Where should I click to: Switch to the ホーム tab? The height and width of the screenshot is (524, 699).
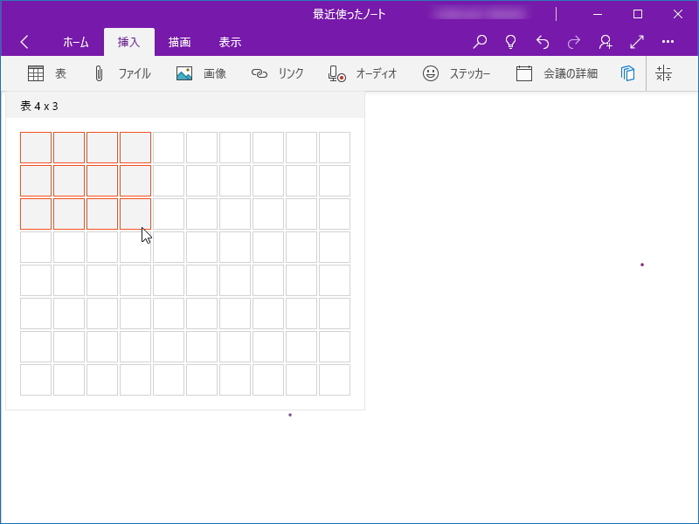(76, 41)
